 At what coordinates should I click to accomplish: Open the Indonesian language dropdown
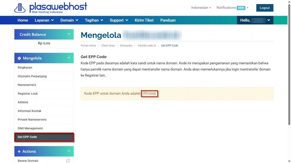(201, 8)
